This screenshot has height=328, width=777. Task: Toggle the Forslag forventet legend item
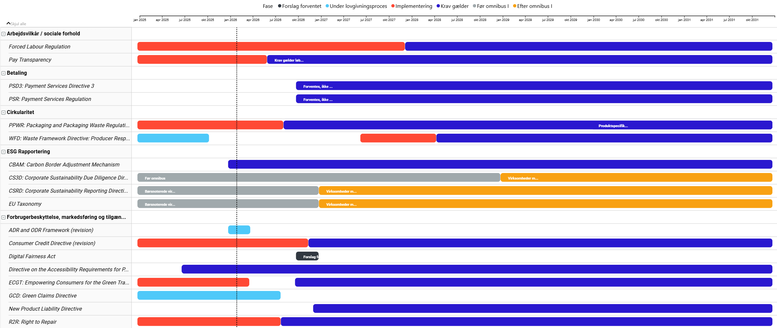click(x=299, y=6)
